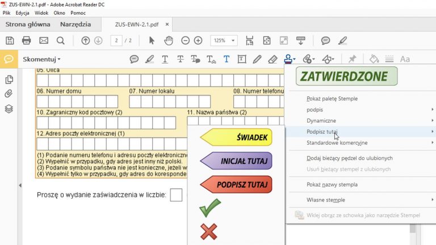This screenshot has height=245, width=436.
Task: Select the Highlight text pen tool
Action: [x=149, y=59]
